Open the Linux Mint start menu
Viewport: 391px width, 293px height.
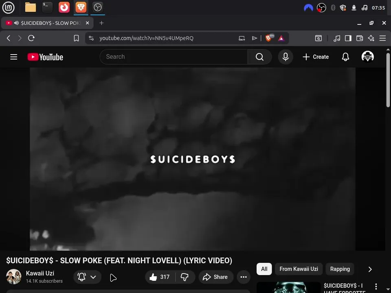click(8, 7)
